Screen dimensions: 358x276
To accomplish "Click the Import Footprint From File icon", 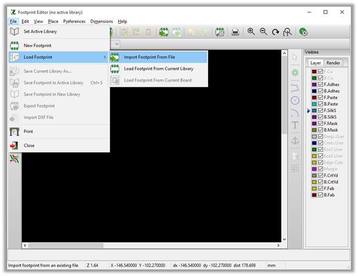I will coord(115,57).
